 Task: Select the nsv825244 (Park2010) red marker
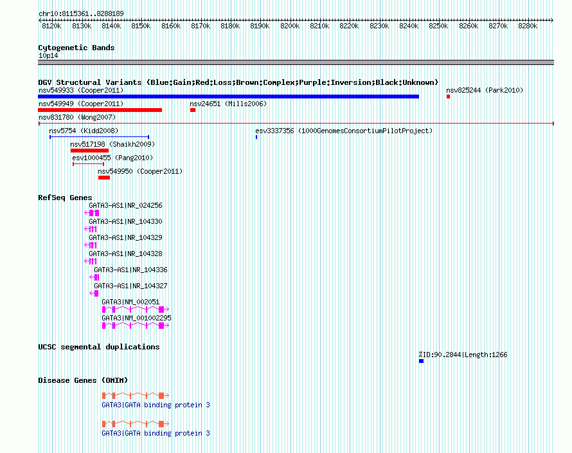click(x=449, y=97)
